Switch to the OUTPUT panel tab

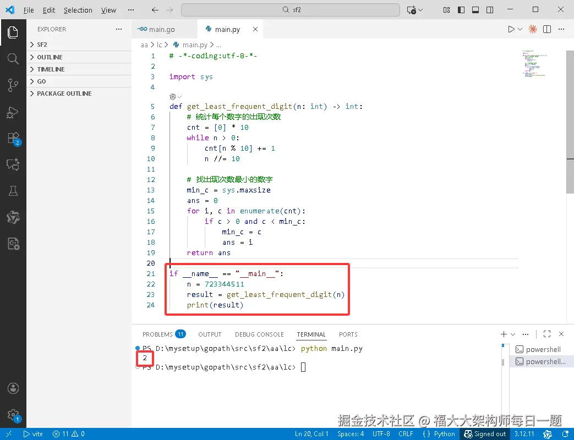(210, 334)
